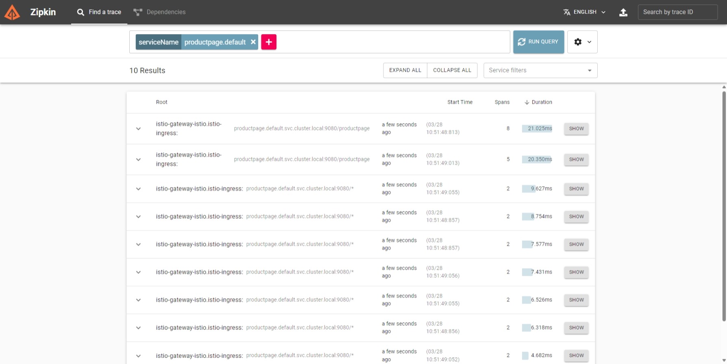Viewport: 727px width, 364px height.
Task: Show the trace with 8.754ms duration
Action: click(576, 216)
